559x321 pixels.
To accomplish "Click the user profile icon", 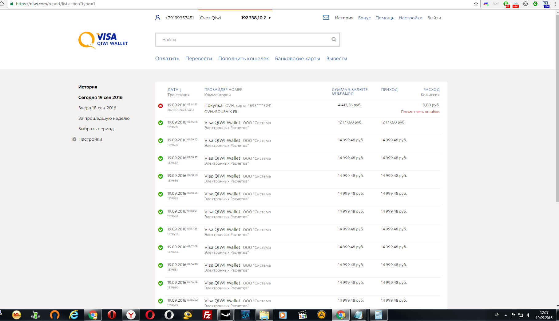I will coord(157,18).
